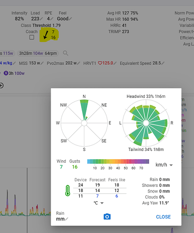Click the wind direction arrow icon
The image size is (194, 233).
pyautogui.click(x=45, y=35)
